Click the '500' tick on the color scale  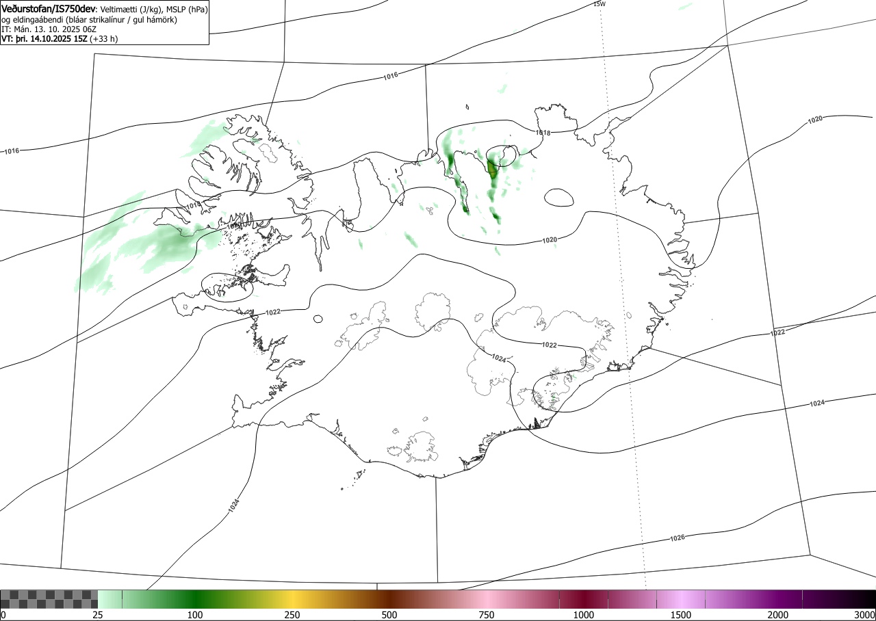389,615
